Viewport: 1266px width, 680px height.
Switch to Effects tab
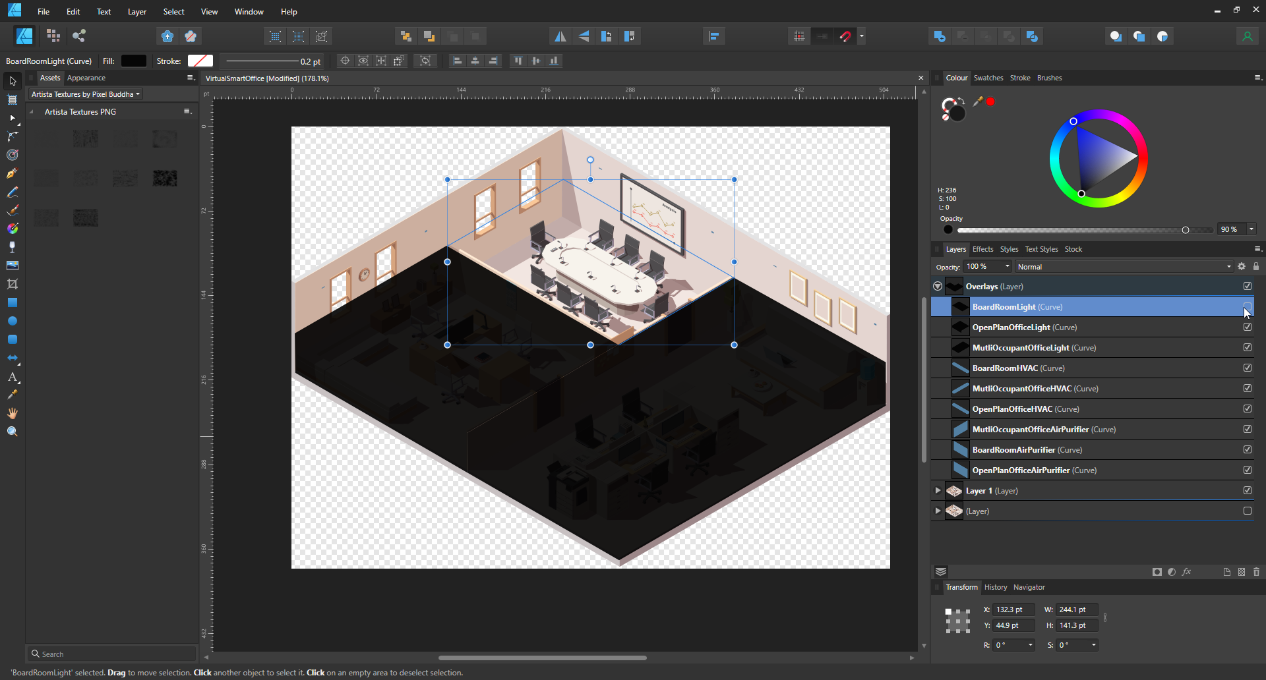click(982, 249)
